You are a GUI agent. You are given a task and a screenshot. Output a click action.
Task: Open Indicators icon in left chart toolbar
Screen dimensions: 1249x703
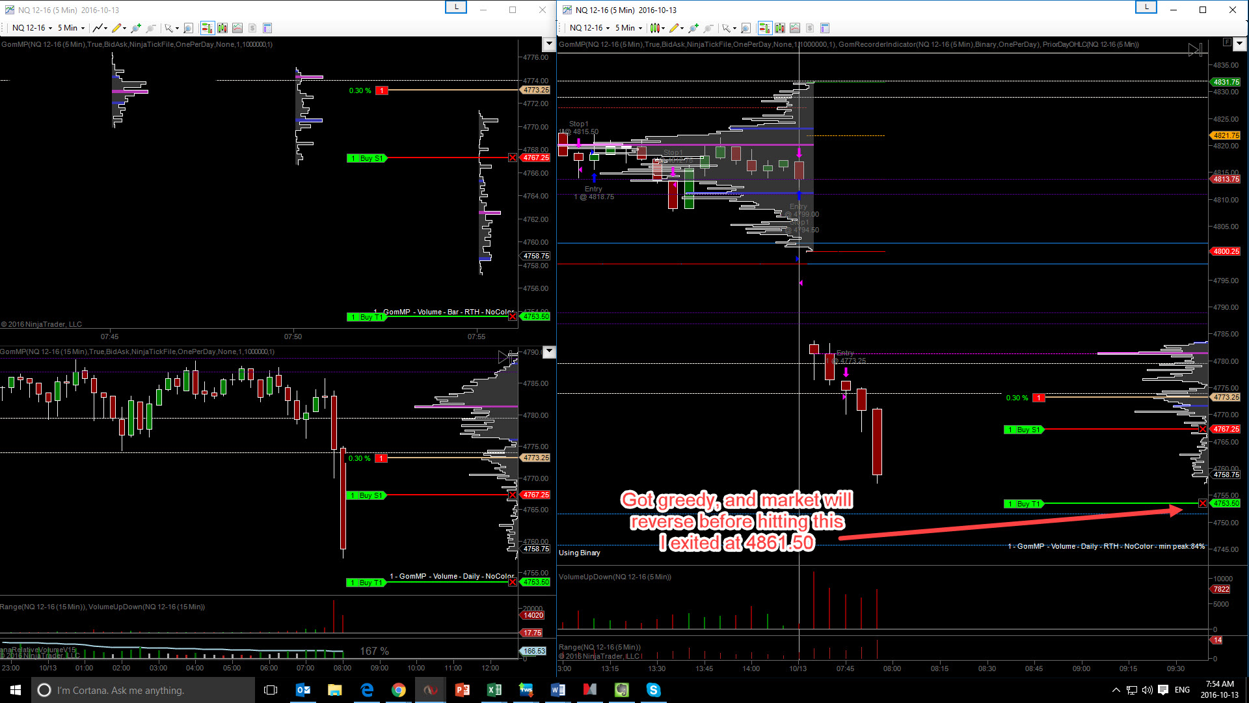coord(237,28)
